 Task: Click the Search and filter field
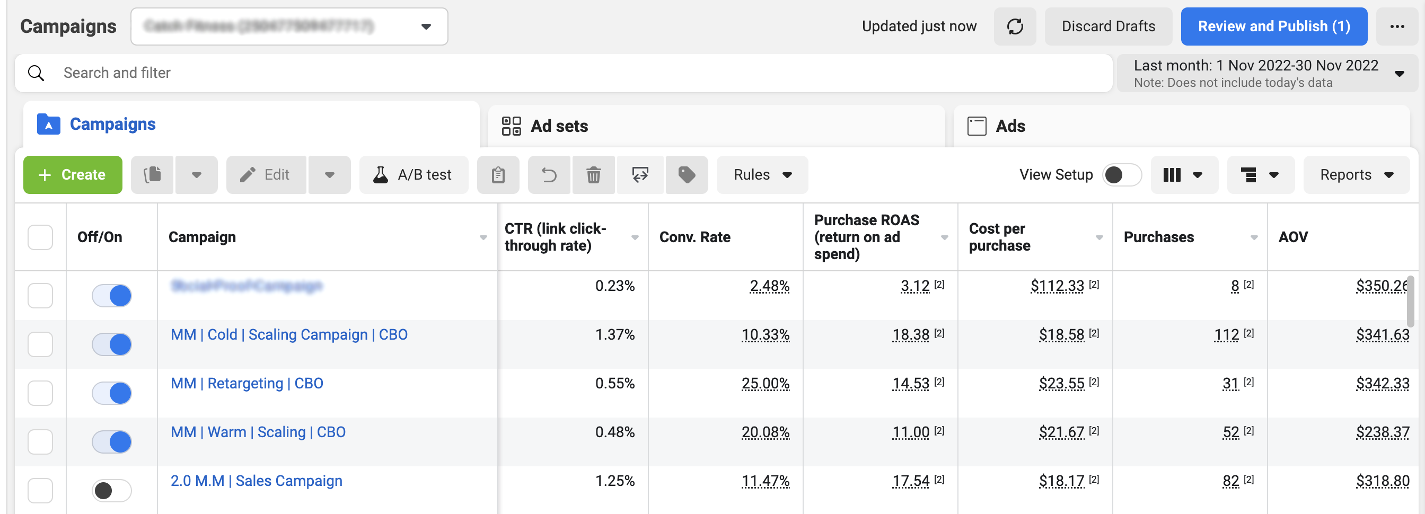[553, 73]
